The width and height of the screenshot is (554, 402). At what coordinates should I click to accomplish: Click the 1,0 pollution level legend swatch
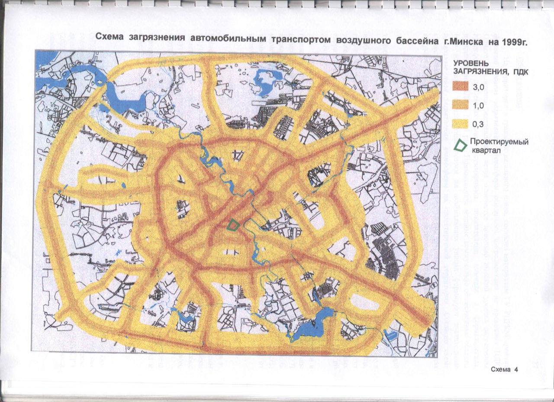pyautogui.click(x=460, y=105)
